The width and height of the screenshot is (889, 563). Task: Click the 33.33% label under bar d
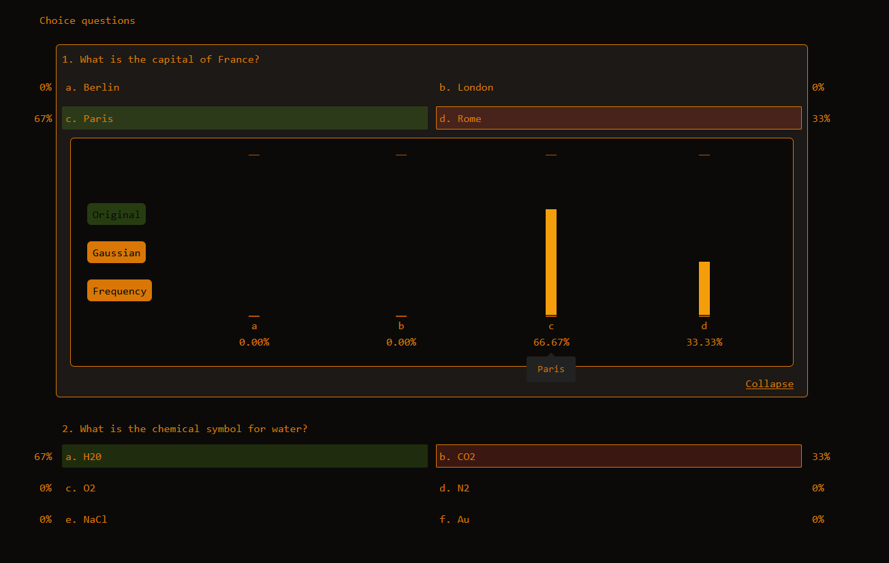tap(704, 342)
